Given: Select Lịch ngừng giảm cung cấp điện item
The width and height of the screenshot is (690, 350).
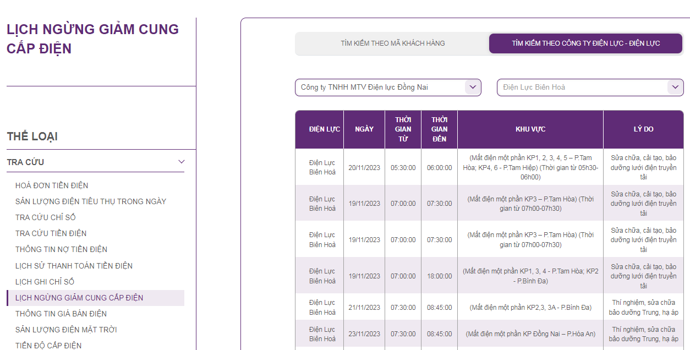Looking at the screenshot, I should pos(79,298).
